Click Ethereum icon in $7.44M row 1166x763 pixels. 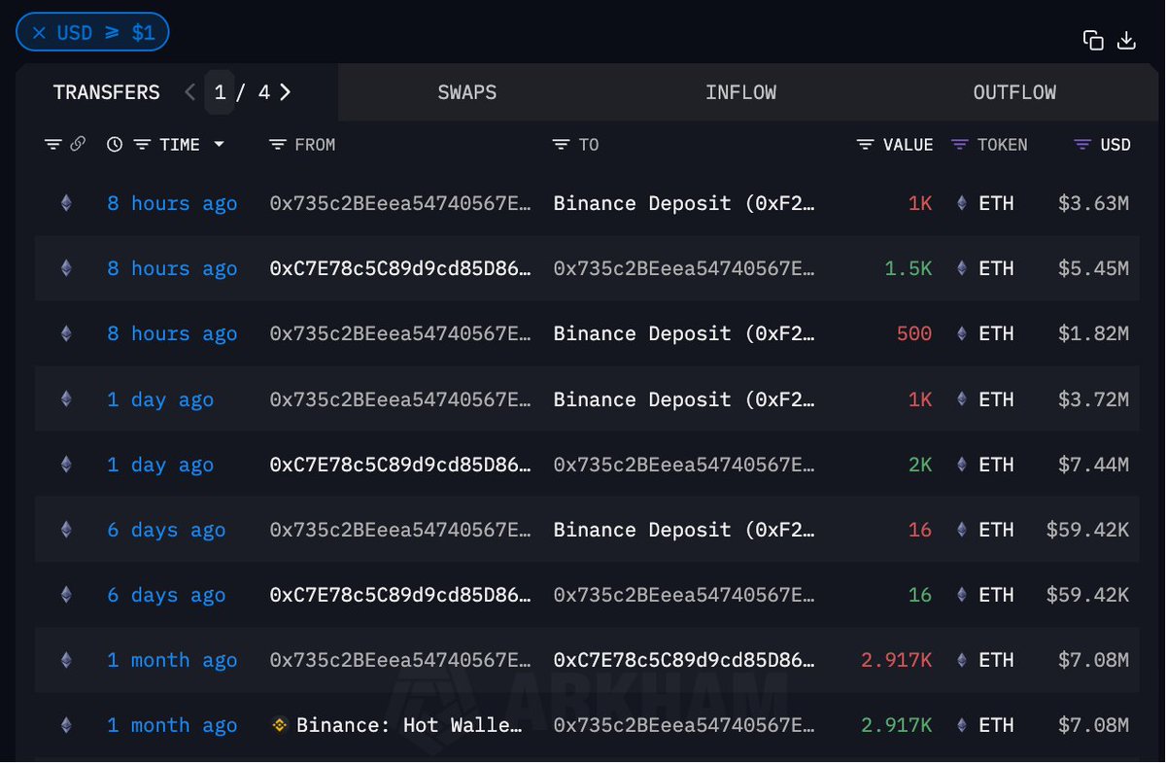[66, 465]
